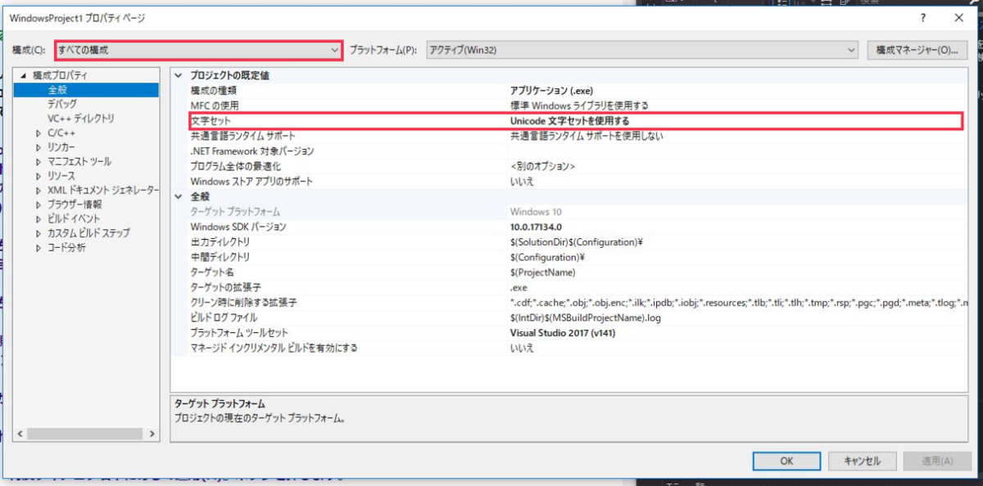Screen dimensions: 983x486
Task: Click the help question mark icon
Action: coord(925,17)
